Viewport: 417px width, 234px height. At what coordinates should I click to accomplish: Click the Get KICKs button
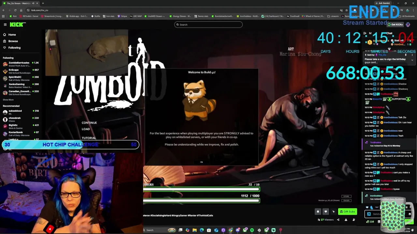pyautogui.click(x=395, y=25)
